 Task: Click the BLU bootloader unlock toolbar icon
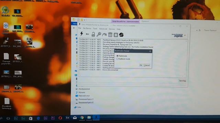87,34
